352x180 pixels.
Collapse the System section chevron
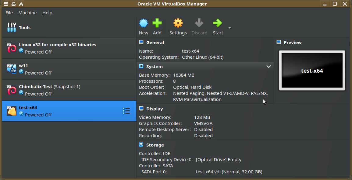[268, 66]
